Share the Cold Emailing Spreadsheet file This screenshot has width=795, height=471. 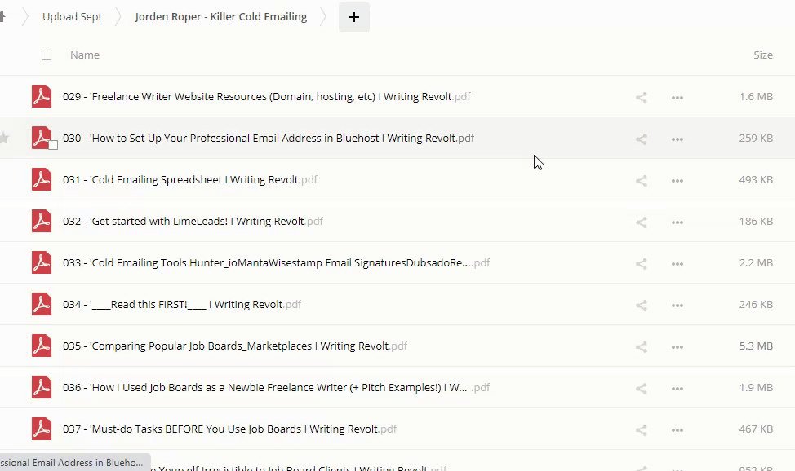641,180
